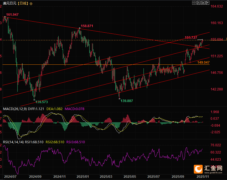Click the 139.573 low price label
Viewport: 227px width, 180px height.
tap(42, 102)
